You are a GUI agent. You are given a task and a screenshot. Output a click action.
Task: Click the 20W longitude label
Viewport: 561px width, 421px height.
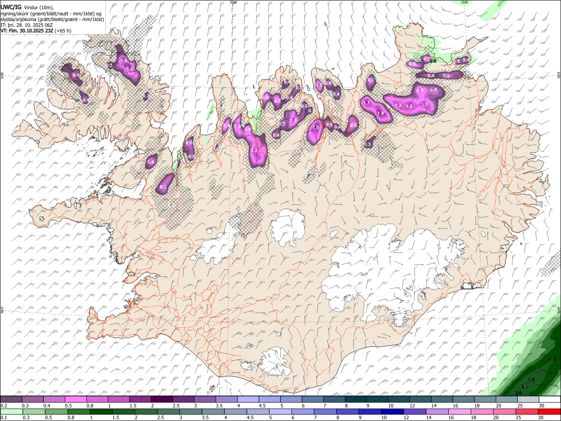(233, 2)
